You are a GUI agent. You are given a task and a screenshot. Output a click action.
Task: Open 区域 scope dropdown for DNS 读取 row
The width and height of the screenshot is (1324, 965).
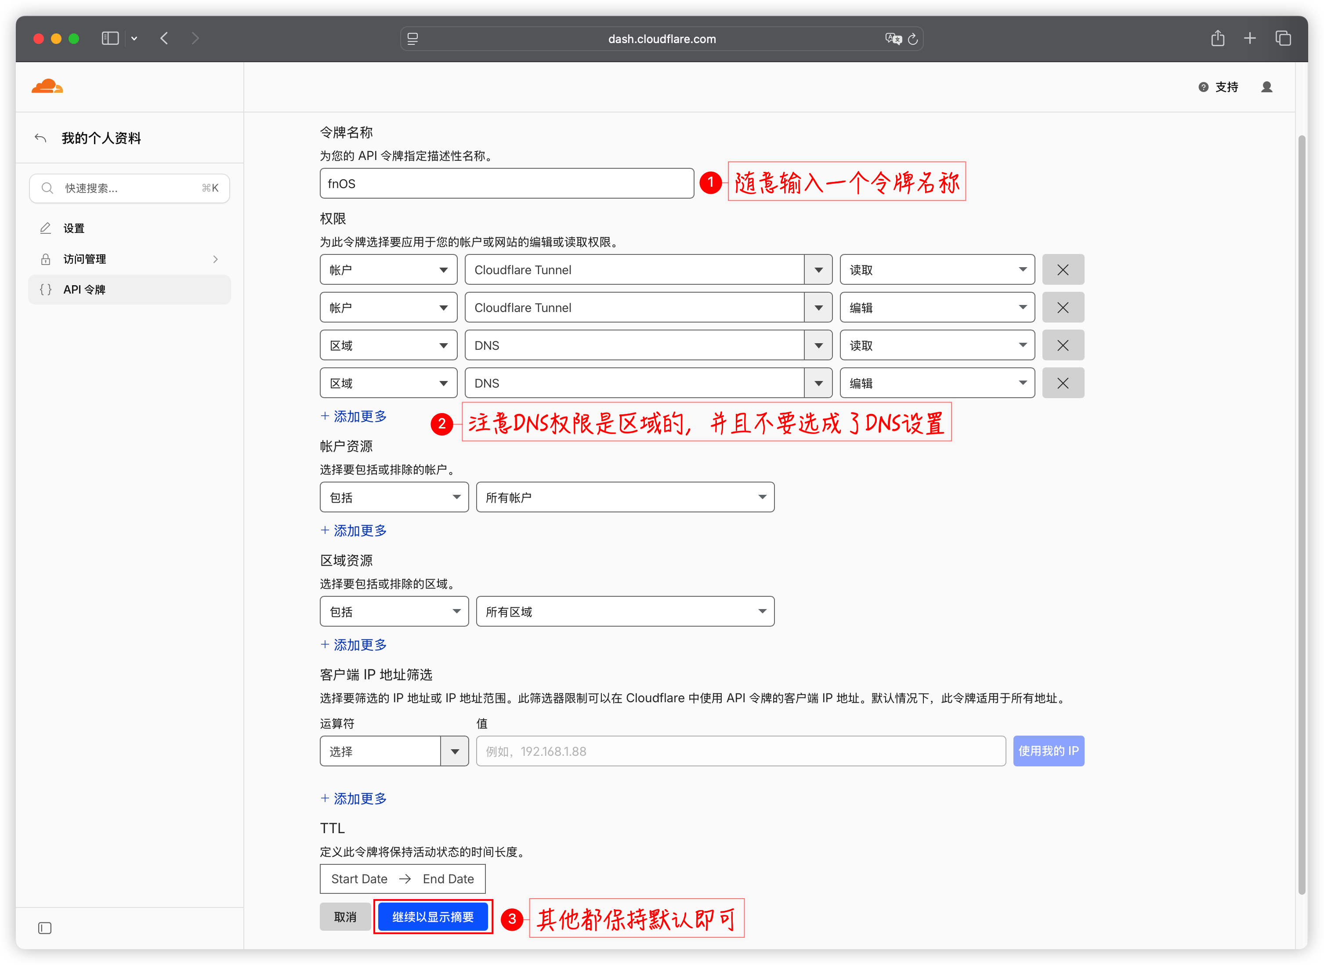coord(388,345)
